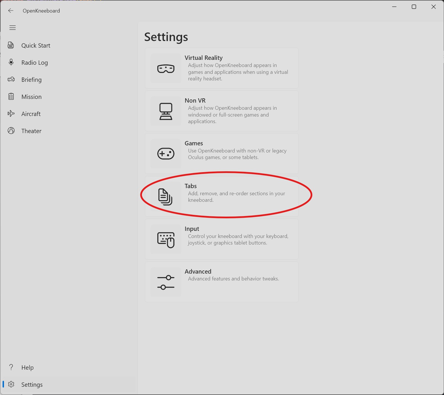Click the Mission clipboard icon

pos(11,96)
